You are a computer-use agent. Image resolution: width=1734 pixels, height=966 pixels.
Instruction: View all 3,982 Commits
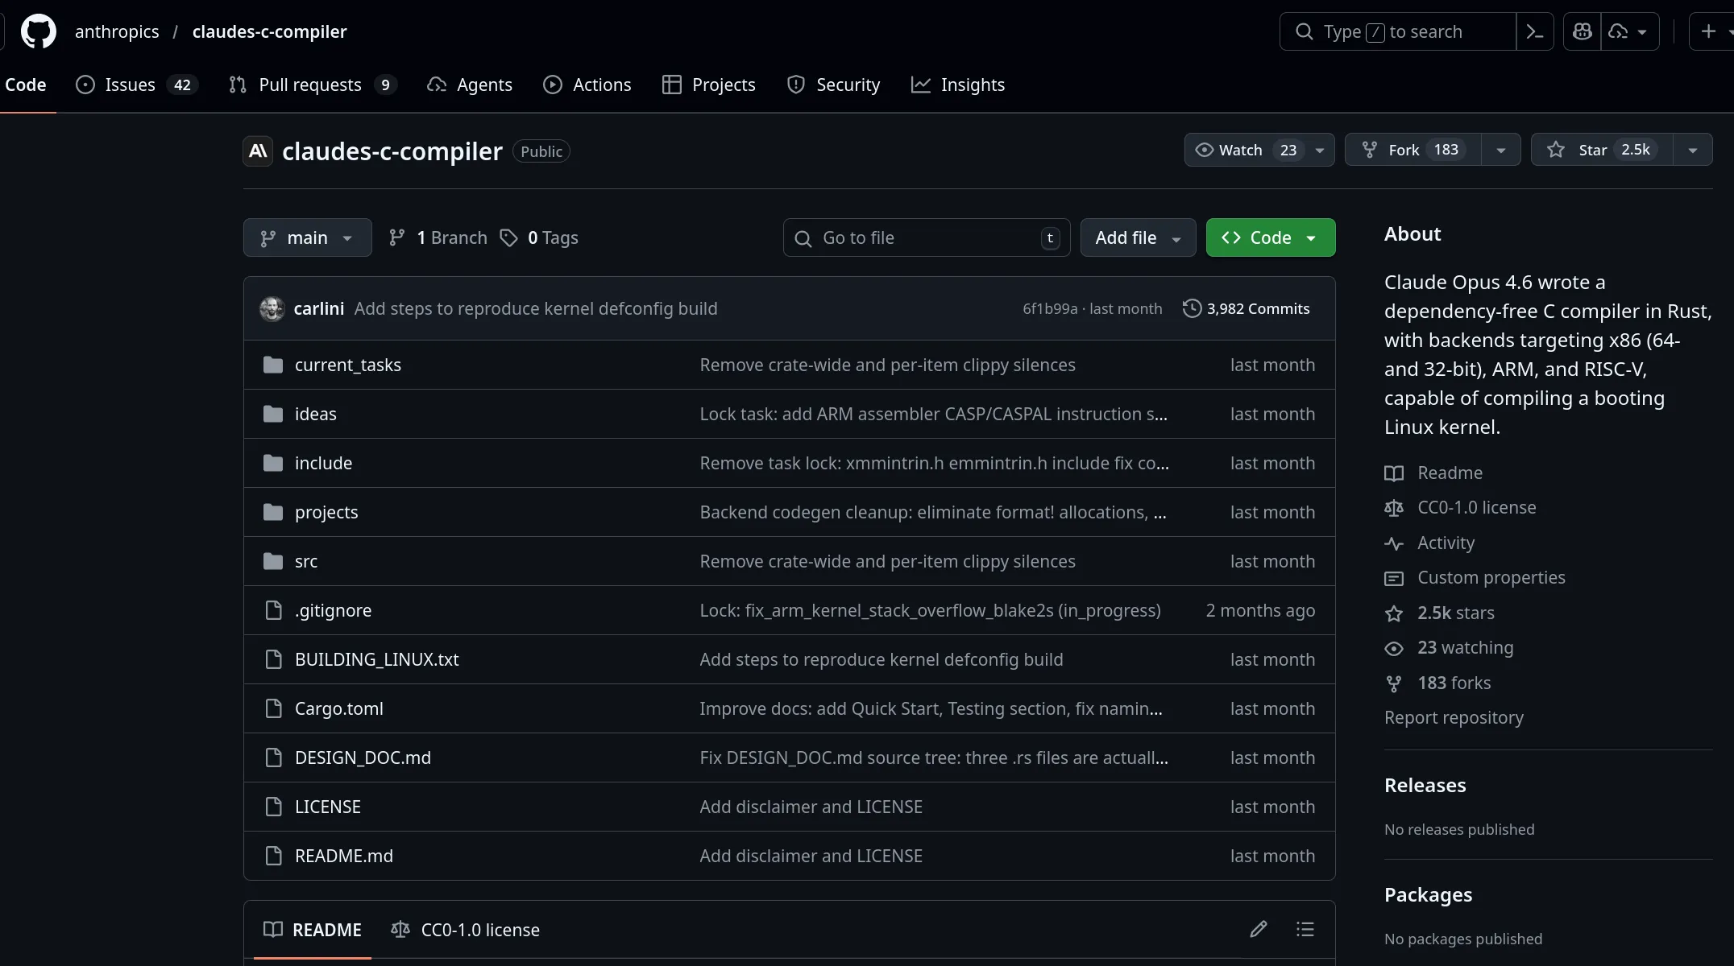click(x=1247, y=308)
